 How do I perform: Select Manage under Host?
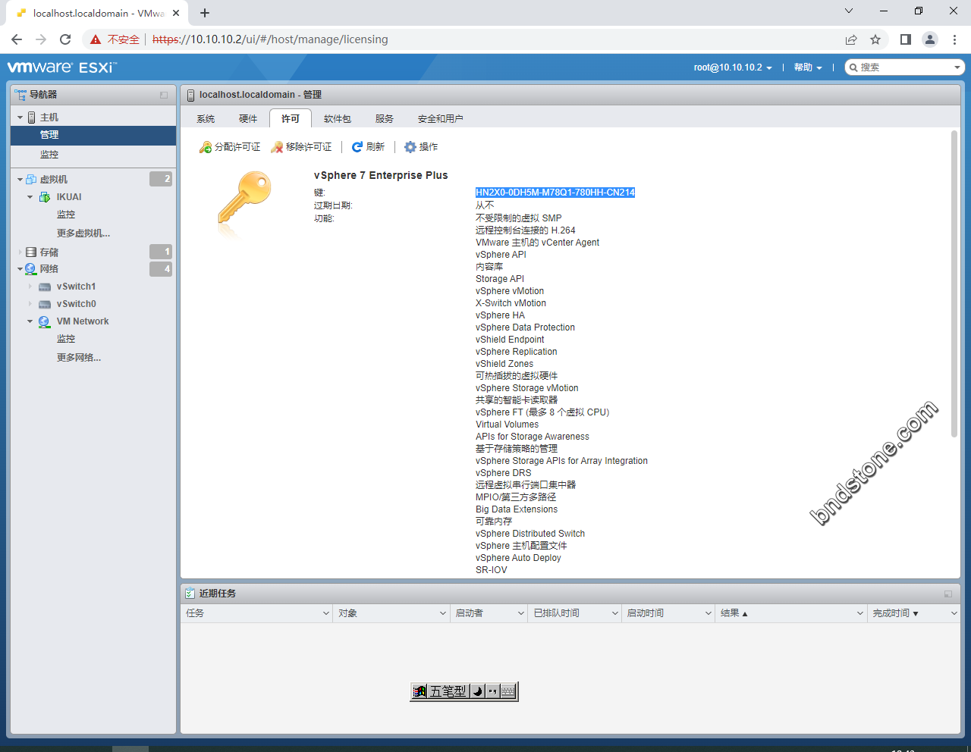(x=93, y=135)
